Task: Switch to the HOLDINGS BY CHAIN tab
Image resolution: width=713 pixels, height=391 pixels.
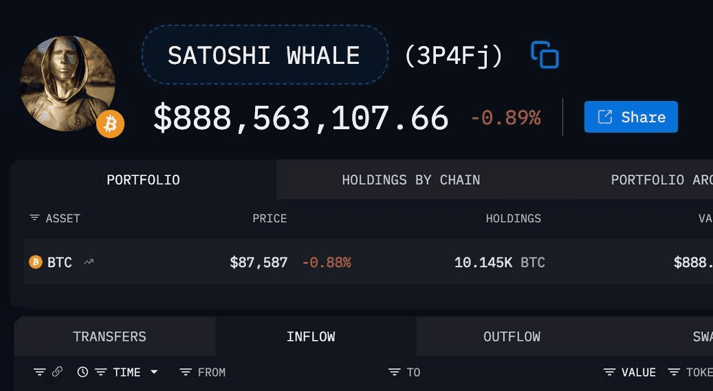Action: click(410, 180)
